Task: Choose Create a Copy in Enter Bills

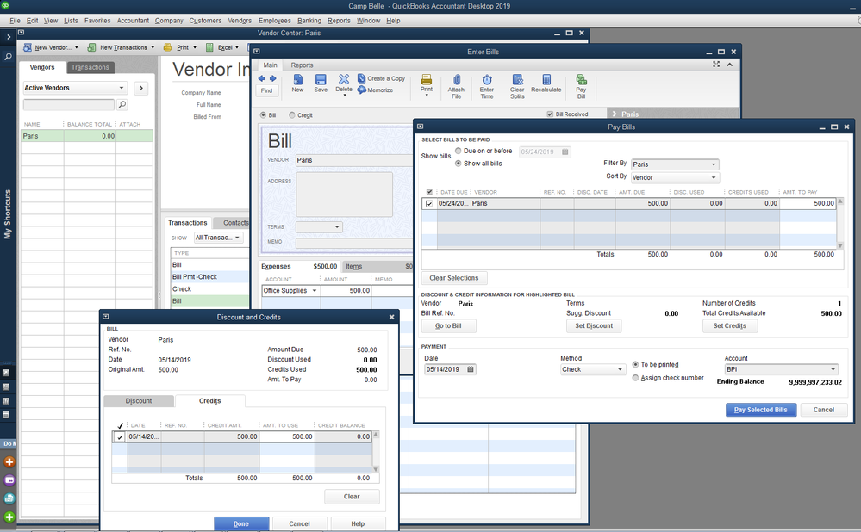Action: point(381,78)
